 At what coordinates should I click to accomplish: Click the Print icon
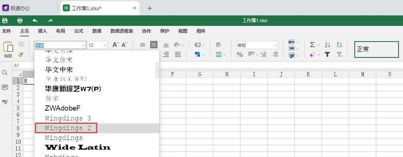pyautogui.click(x=20, y=21)
